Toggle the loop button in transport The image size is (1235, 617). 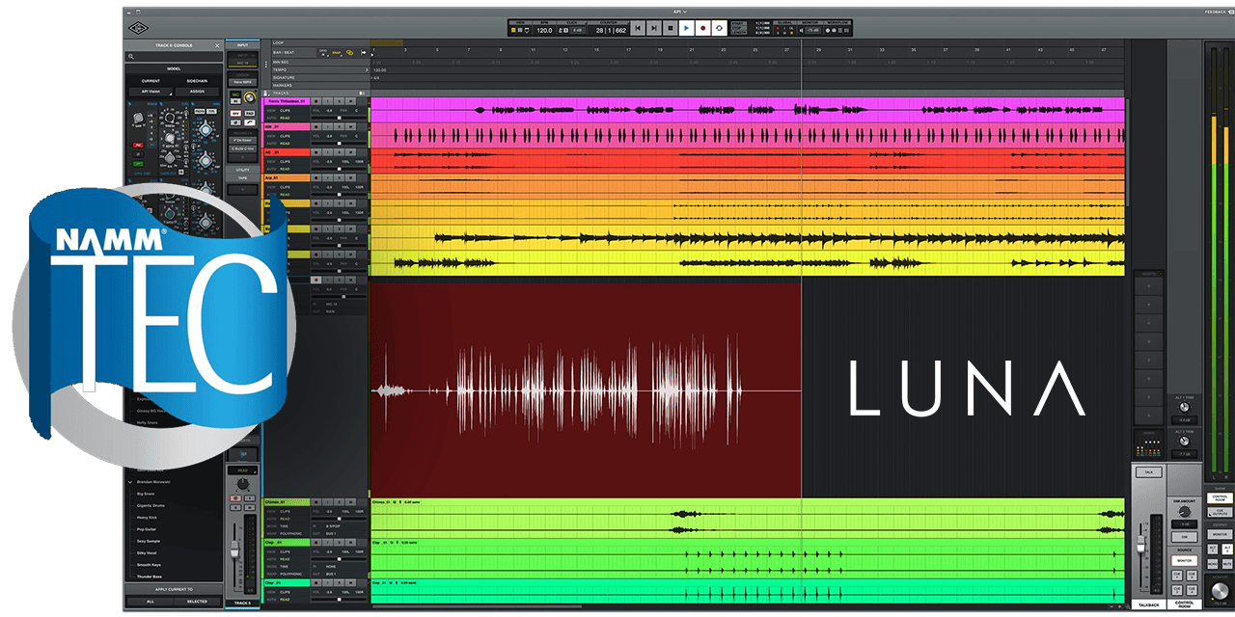(x=719, y=29)
